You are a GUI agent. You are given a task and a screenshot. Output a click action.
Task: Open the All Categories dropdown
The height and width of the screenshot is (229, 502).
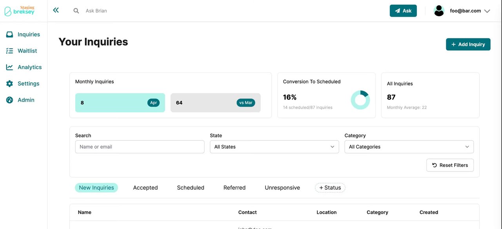click(409, 147)
